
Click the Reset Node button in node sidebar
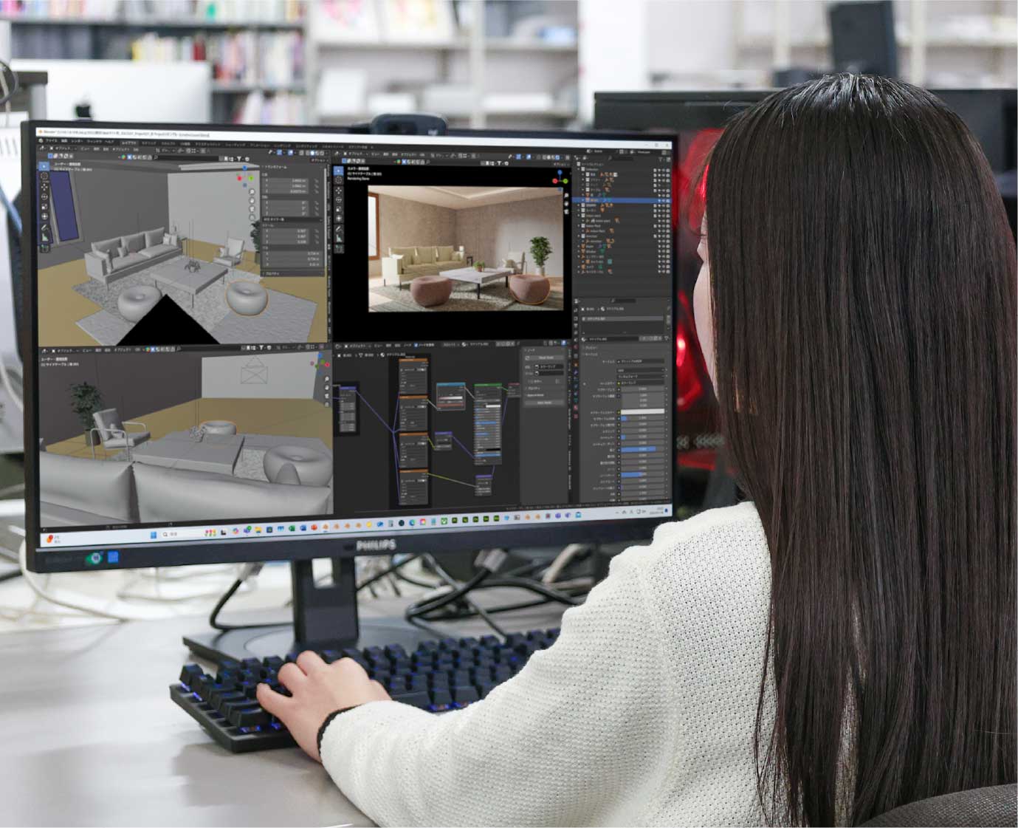(546, 357)
